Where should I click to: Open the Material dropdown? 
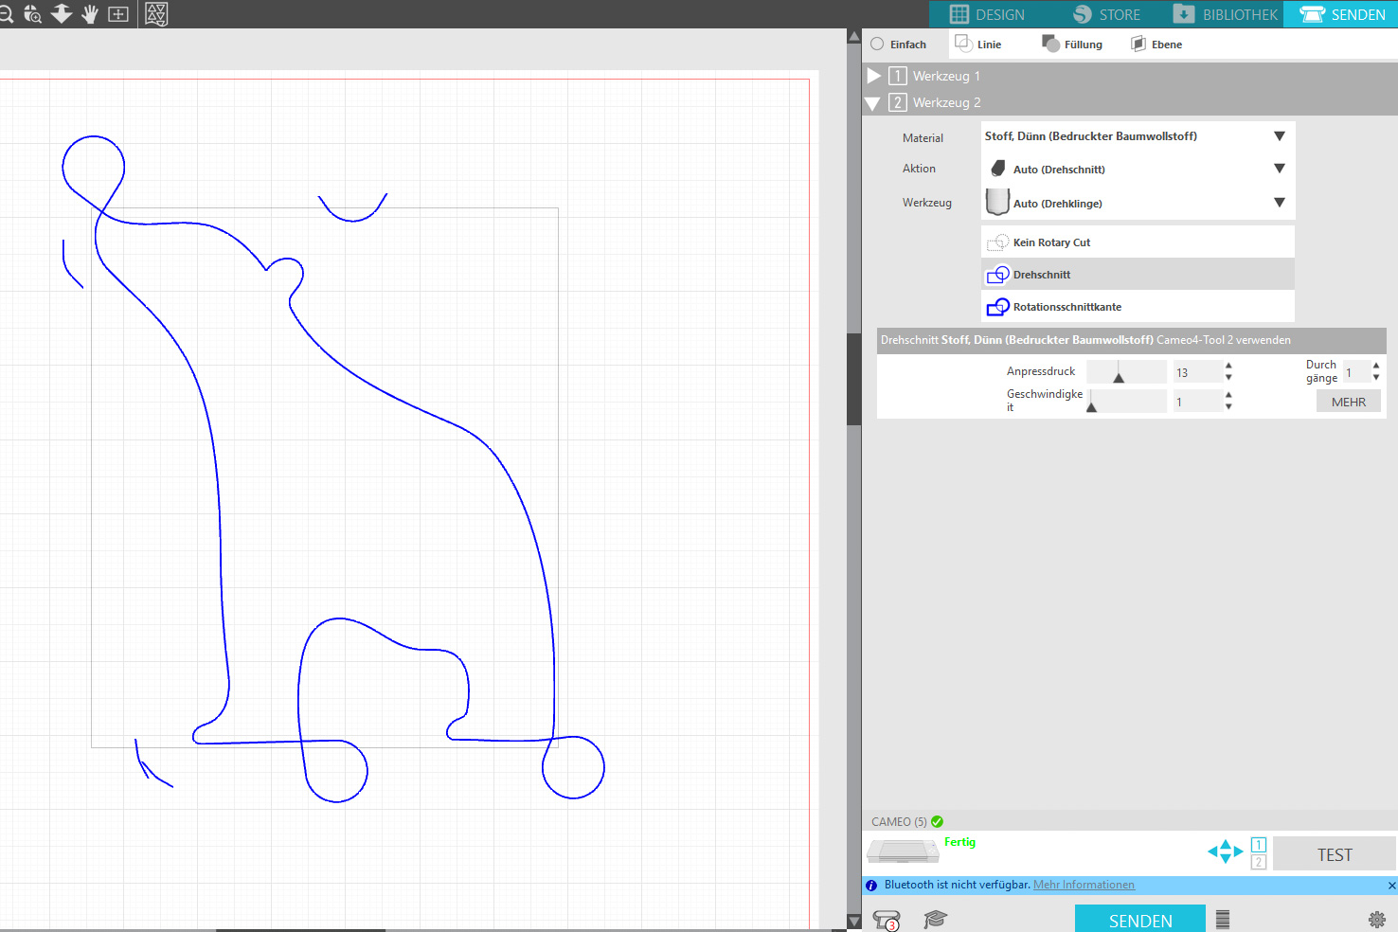(1137, 136)
